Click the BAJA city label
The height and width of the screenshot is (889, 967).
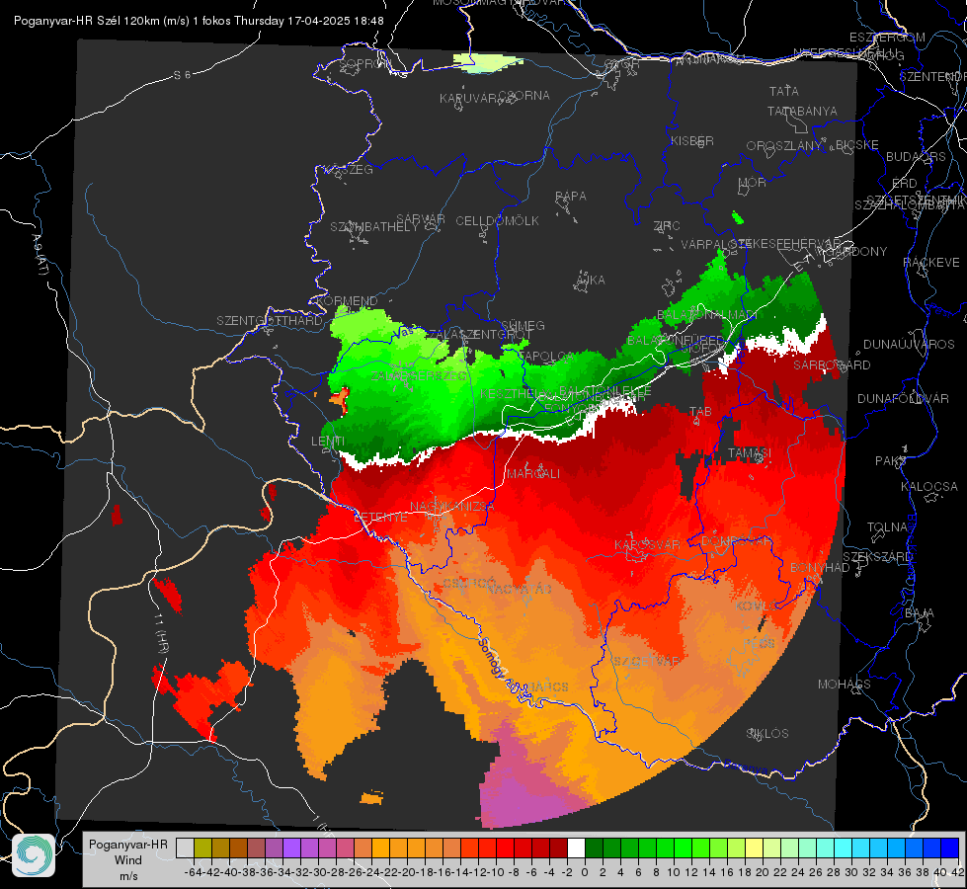pyautogui.click(x=920, y=613)
